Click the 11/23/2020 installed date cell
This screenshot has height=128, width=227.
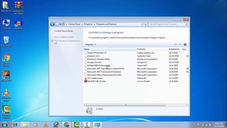pyautogui.click(x=174, y=56)
